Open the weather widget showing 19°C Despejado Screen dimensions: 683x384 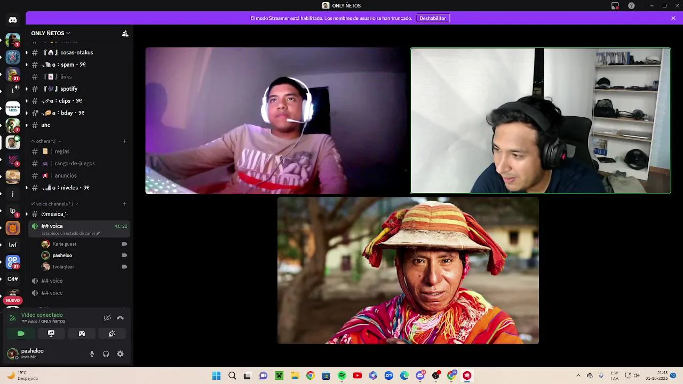click(x=23, y=375)
